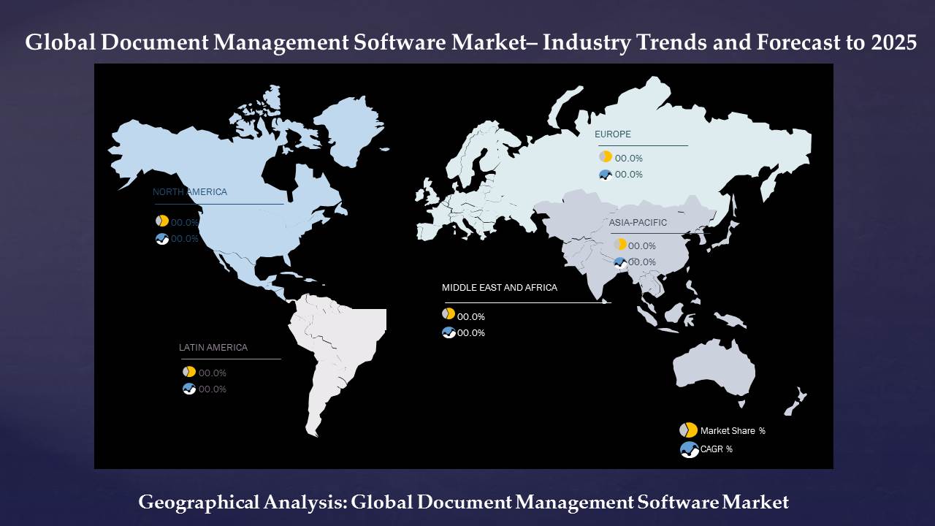935x526 pixels.
Task: Select the MIDDLE EAST AND AFRICA label
Action: click(x=499, y=288)
